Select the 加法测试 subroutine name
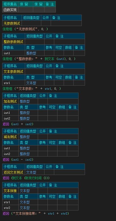The image size is (116, 221). [x=10, y=101]
